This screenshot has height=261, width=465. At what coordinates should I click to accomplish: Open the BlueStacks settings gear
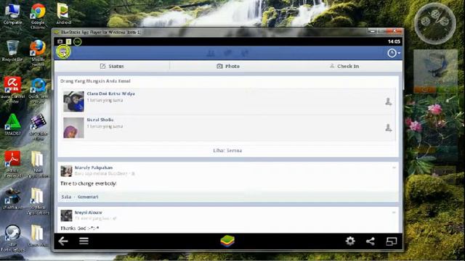tap(350, 241)
